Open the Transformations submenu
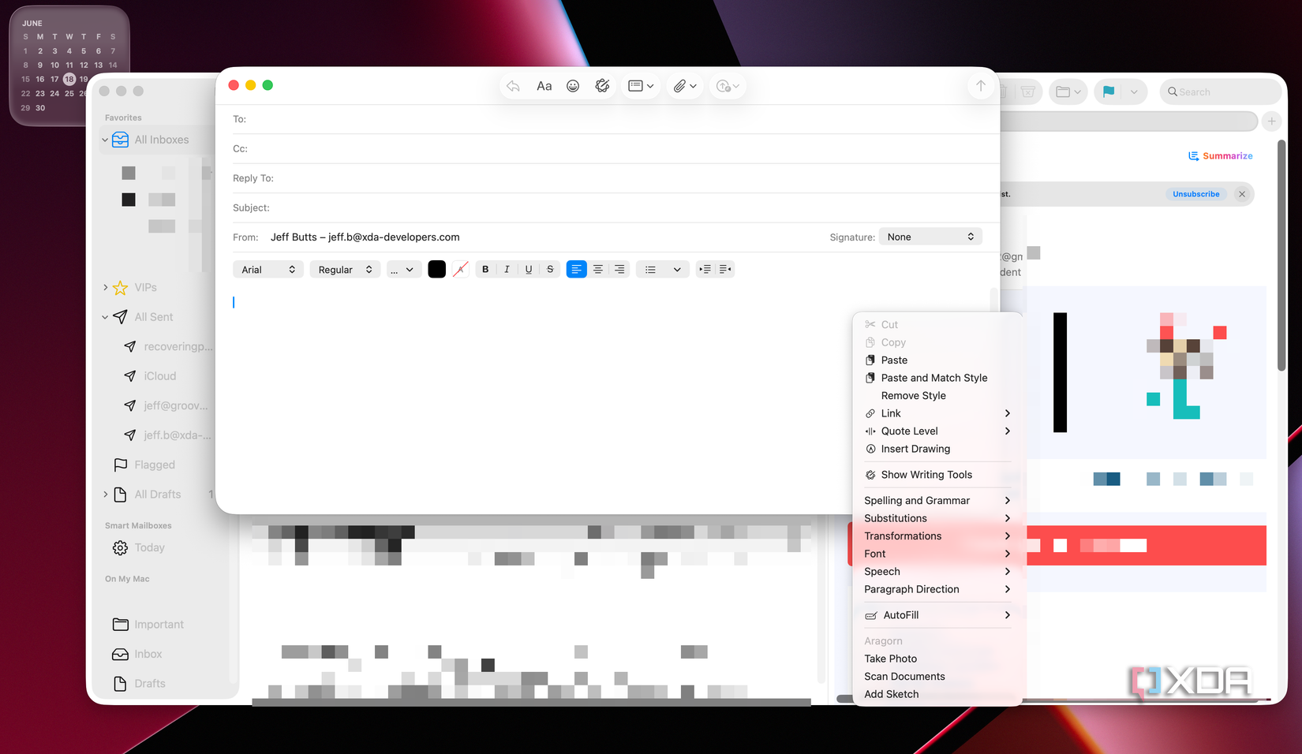This screenshot has width=1302, height=754. click(x=903, y=536)
